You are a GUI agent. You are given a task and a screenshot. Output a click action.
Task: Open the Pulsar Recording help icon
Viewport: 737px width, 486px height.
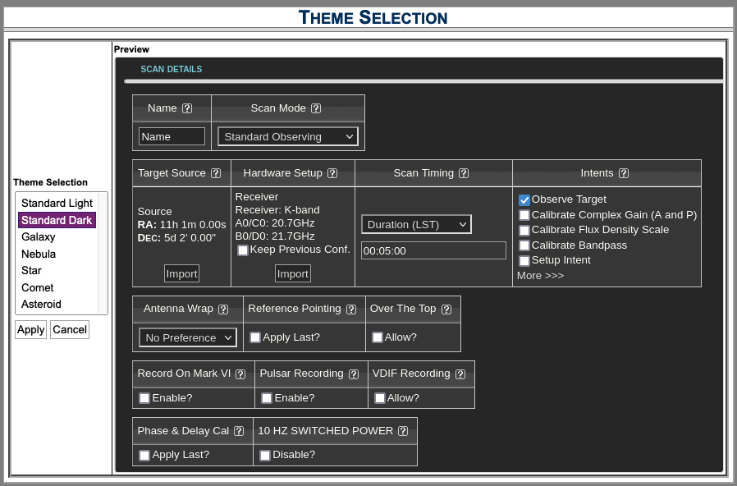(x=354, y=374)
